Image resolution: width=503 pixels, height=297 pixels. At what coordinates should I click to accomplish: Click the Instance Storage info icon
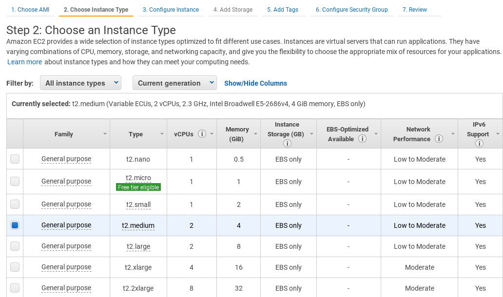pos(288,143)
